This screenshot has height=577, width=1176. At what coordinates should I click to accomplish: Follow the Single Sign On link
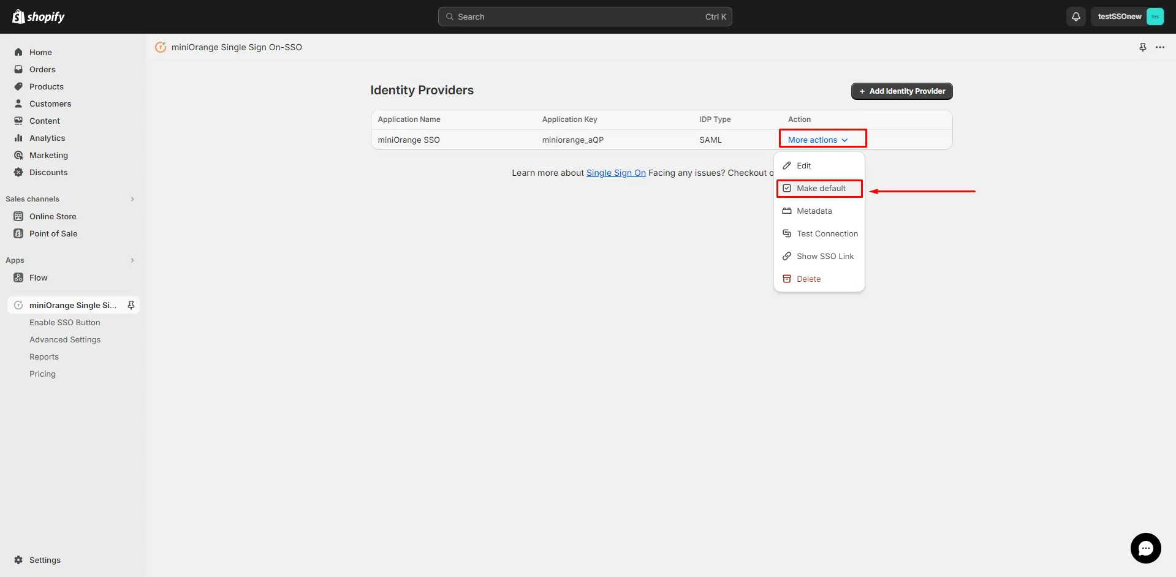(x=616, y=173)
